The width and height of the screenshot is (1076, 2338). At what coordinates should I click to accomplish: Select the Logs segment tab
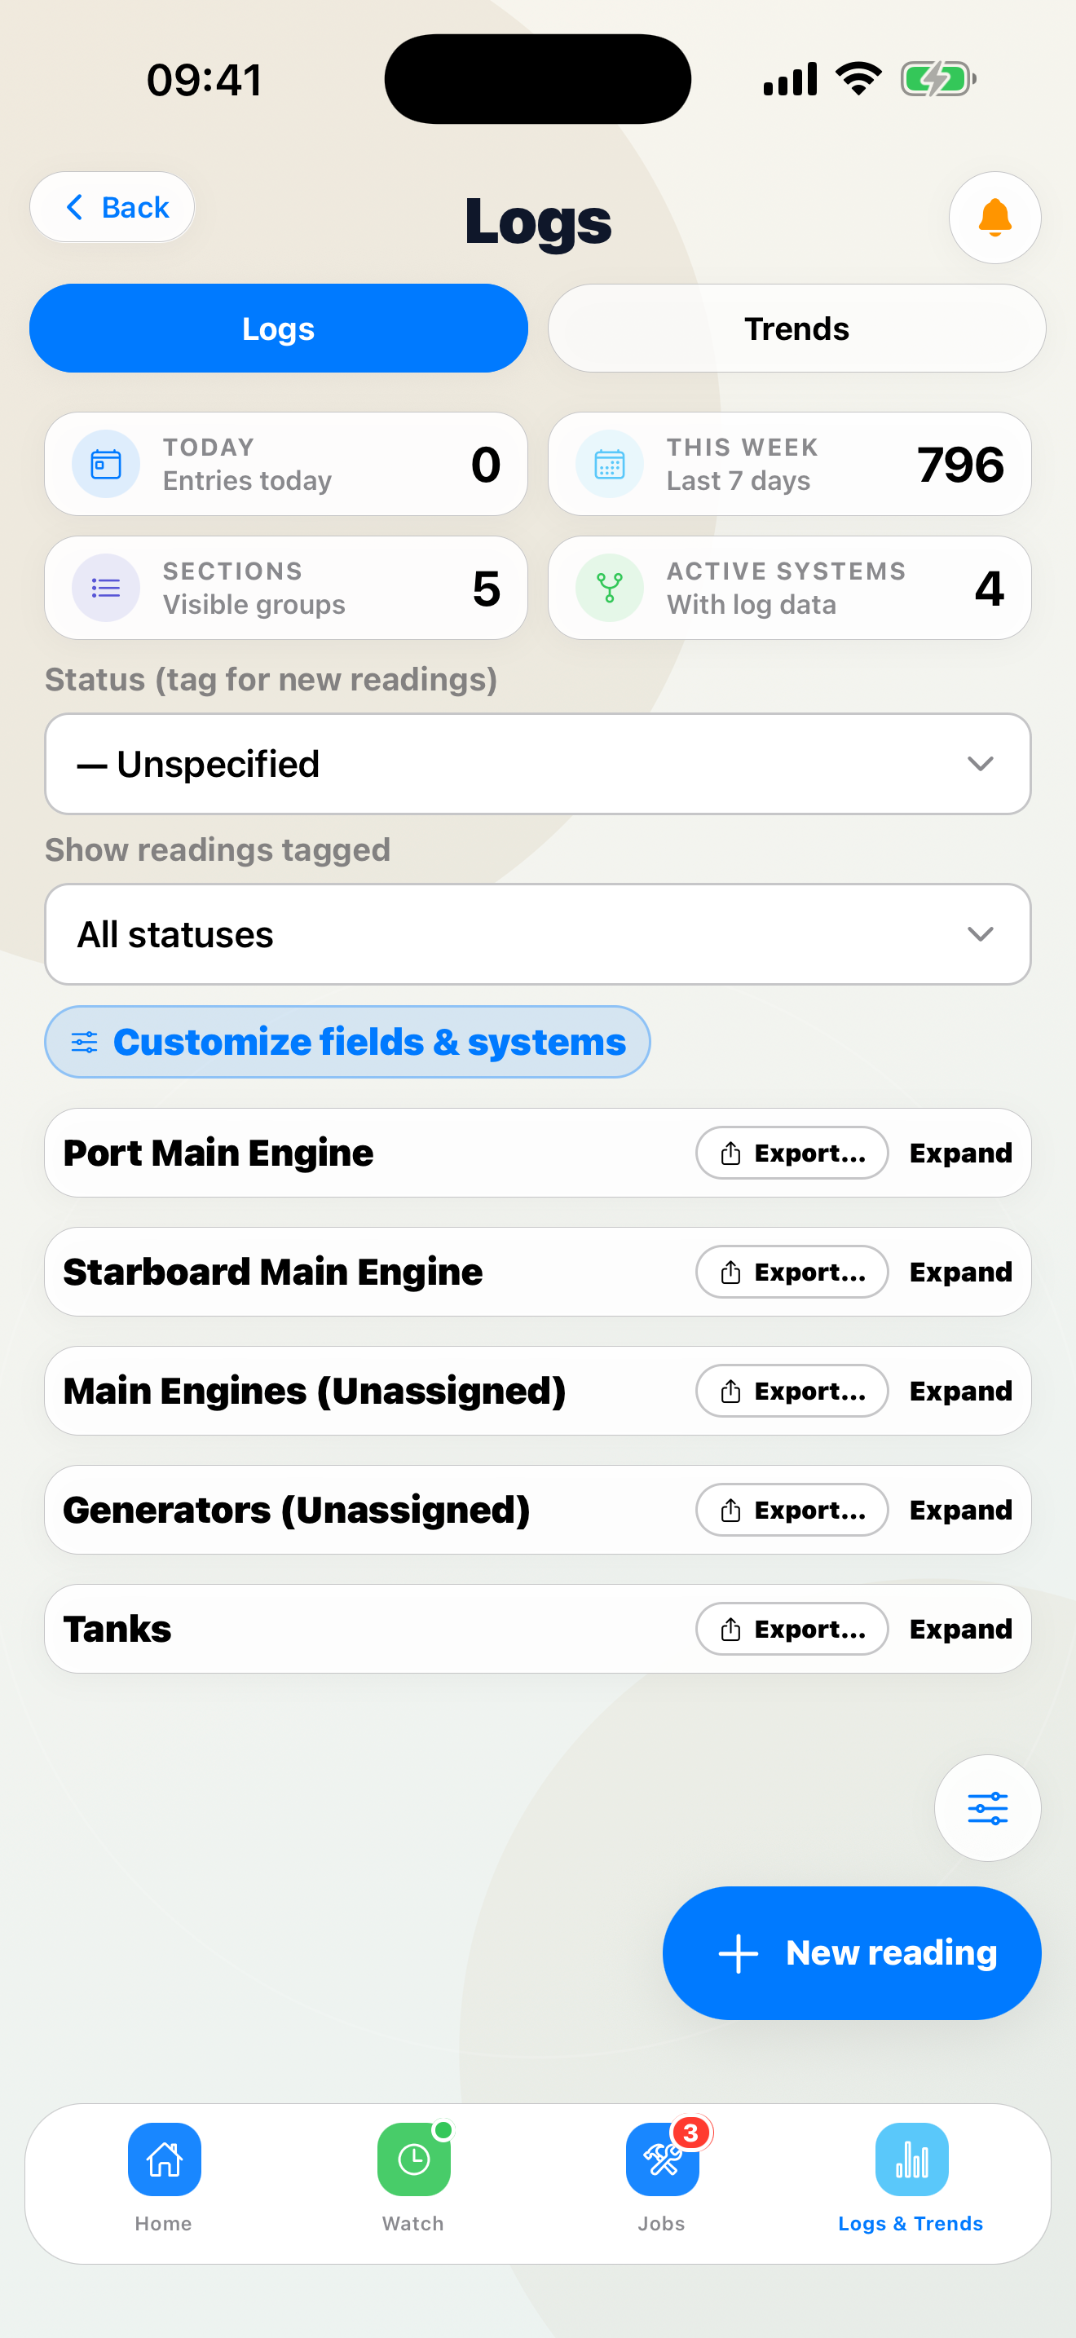(279, 329)
